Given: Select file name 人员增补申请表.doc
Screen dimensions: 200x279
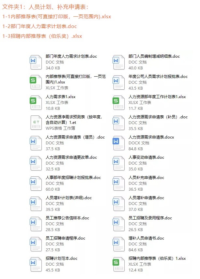Looking at the screenshot, I should click(x=146, y=198).
